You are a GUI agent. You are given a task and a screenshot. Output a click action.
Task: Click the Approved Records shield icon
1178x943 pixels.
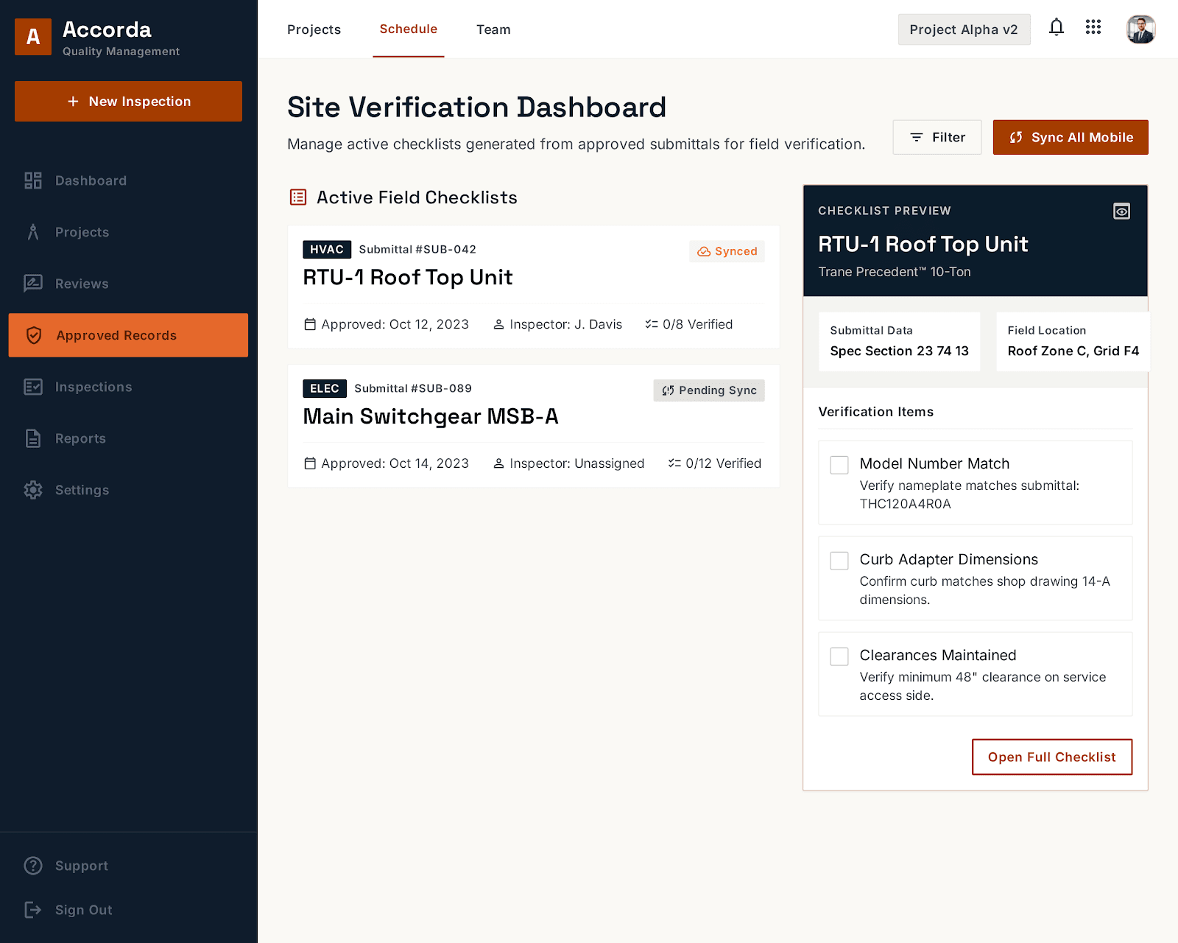[x=34, y=335]
